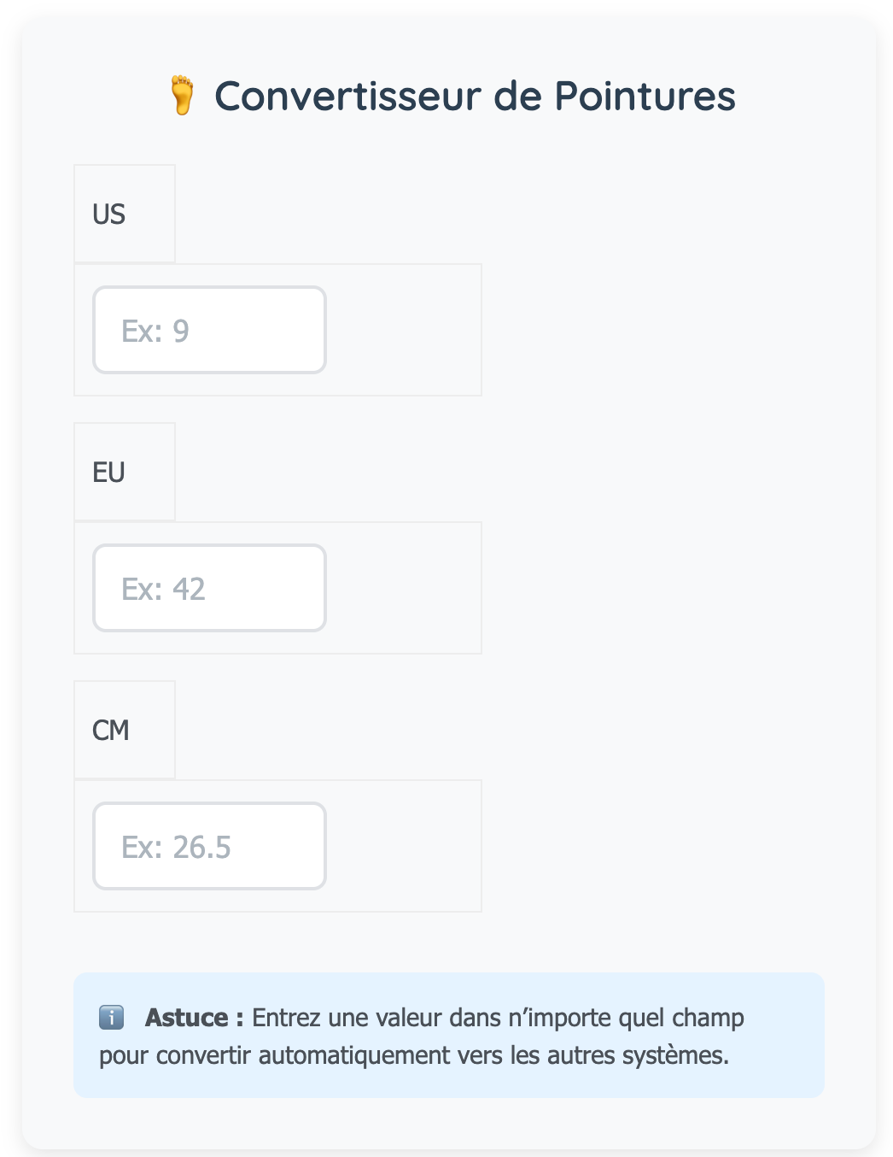Focus the EU size input field
Screen dimensions: 893x1157
point(209,588)
